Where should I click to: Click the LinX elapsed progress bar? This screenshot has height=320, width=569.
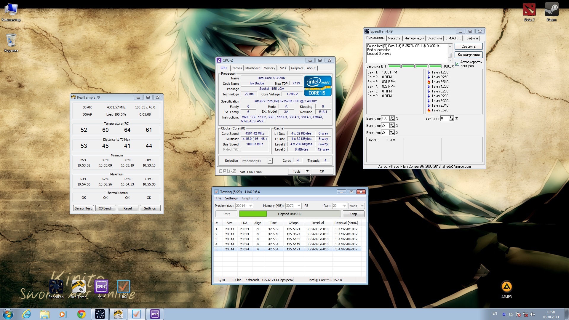pyautogui.click(x=290, y=214)
